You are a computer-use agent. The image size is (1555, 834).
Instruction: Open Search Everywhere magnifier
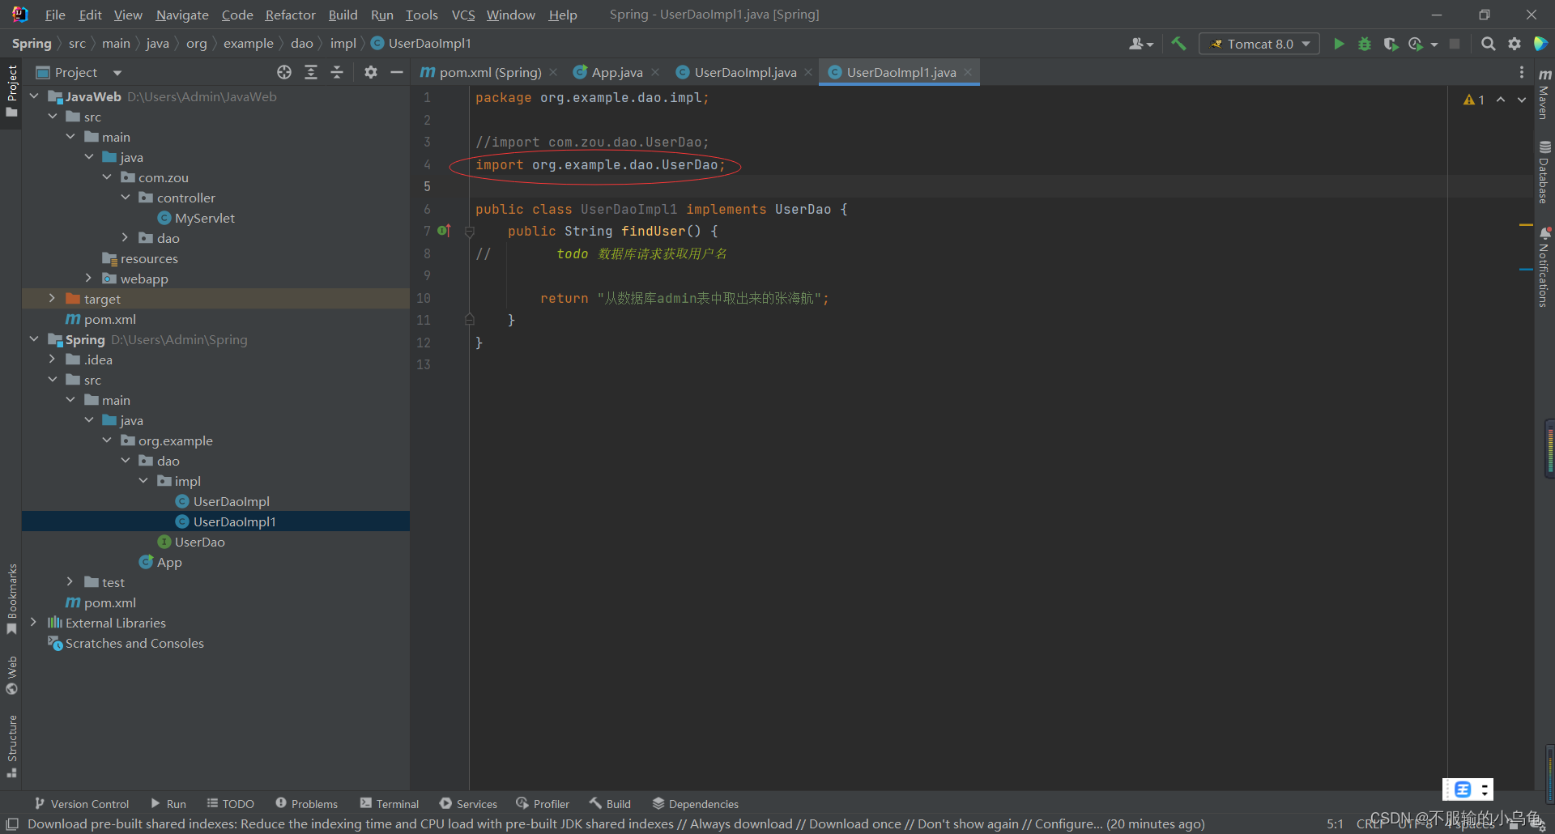[x=1488, y=44]
